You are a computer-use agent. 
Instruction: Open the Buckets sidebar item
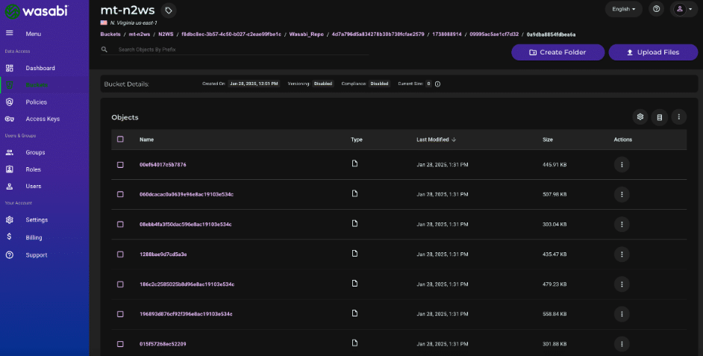tap(37, 85)
